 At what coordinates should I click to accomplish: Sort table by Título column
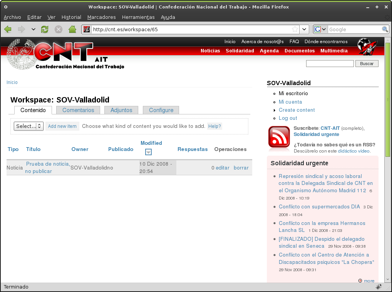[33, 149]
